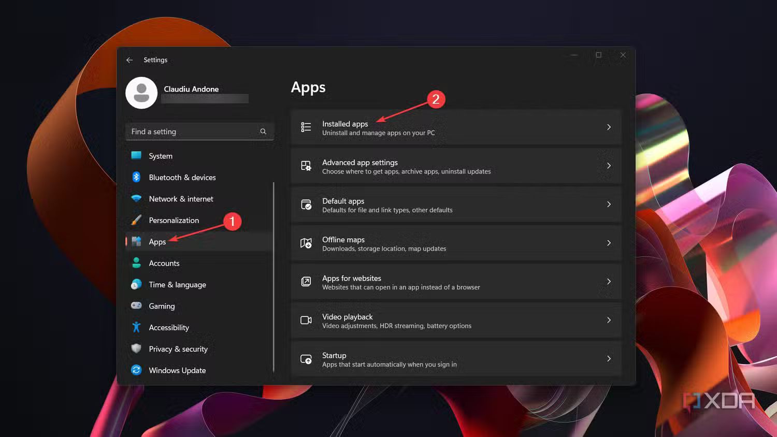Open the System settings category
777x437 pixels.
(161, 156)
